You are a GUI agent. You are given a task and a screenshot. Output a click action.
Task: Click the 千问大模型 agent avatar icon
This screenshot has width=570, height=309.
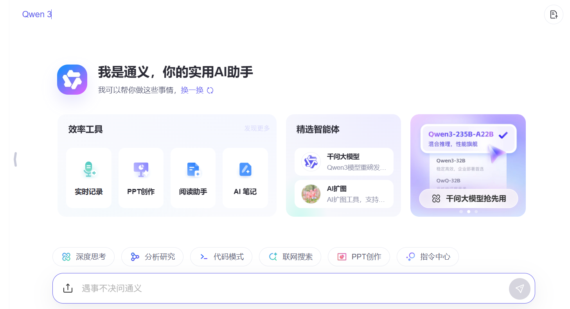[311, 162]
